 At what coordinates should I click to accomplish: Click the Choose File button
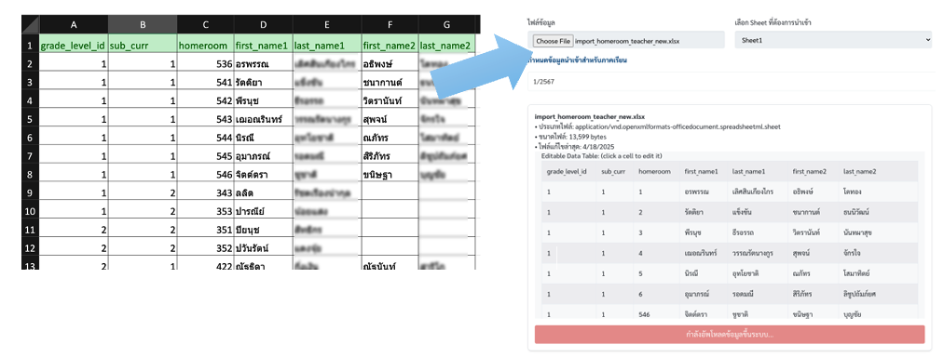click(x=554, y=41)
